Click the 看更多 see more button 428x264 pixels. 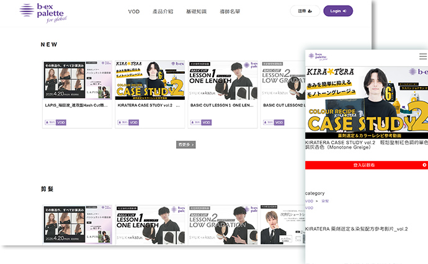[x=186, y=144]
